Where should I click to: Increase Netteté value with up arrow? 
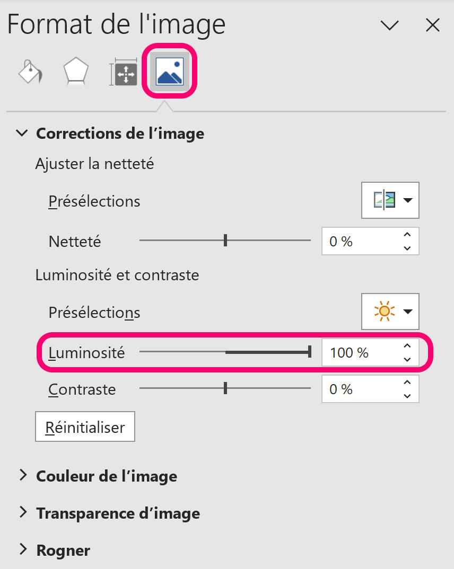(x=407, y=234)
